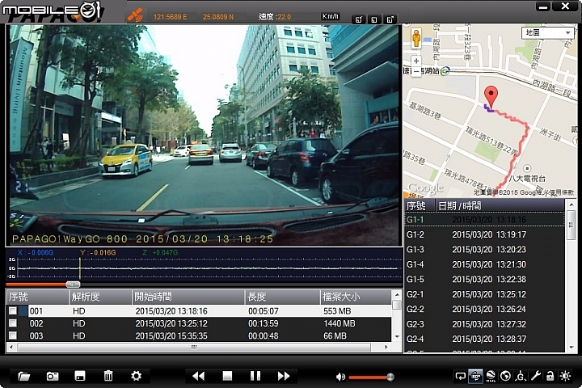
Task: Click right arrow of horizontal scrollbar
Action: click(x=386, y=347)
